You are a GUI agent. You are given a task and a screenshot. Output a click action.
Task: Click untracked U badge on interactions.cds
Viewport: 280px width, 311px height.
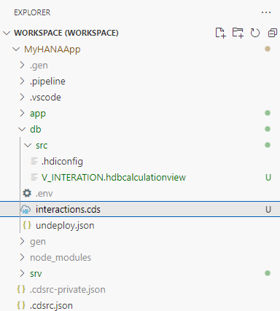coord(268,209)
